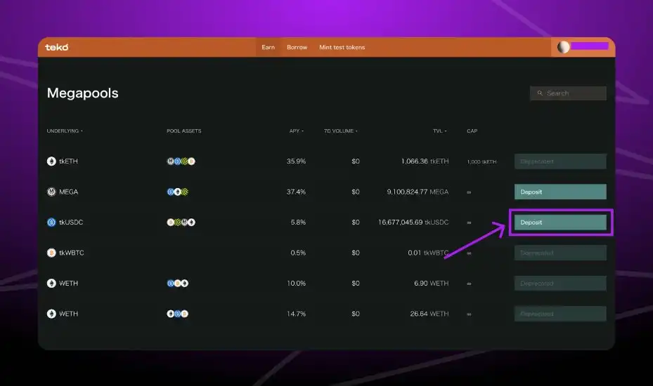The height and width of the screenshot is (386, 653).
Task: Click the teko logo in header
Action: (56, 48)
